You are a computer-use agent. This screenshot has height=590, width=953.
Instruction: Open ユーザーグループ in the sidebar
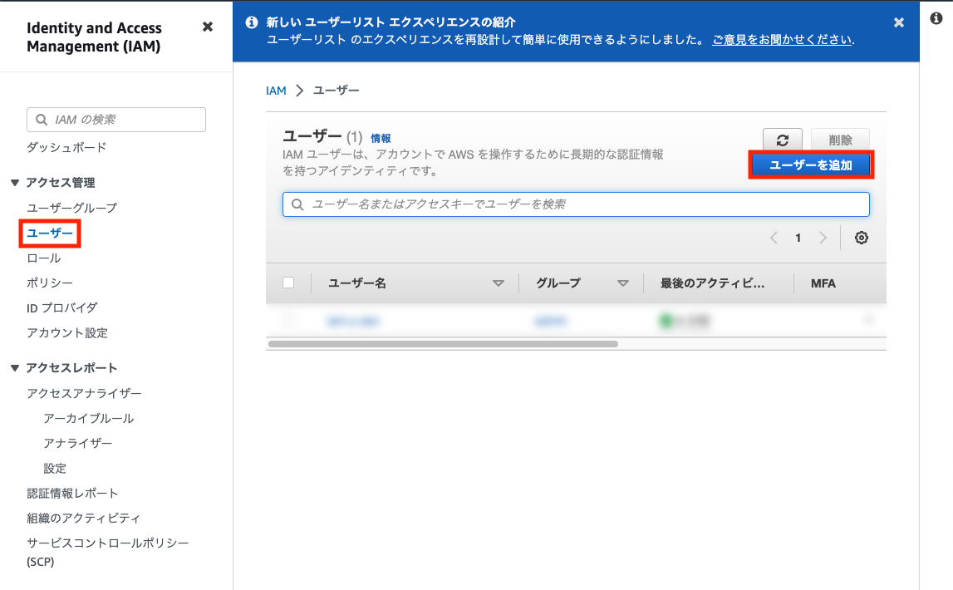coord(71,208)
